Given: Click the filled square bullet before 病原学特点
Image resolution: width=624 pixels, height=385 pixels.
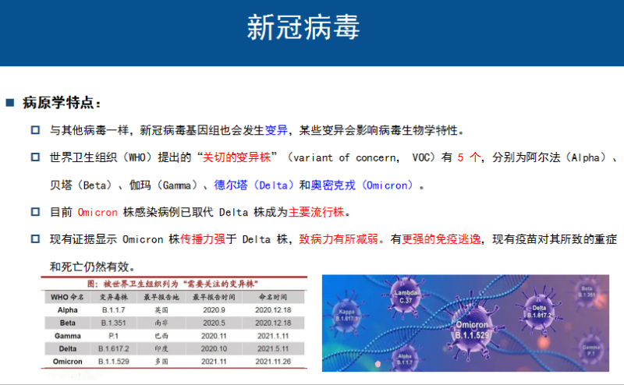Looking at the screenshot, I should [x=10, y=103].
